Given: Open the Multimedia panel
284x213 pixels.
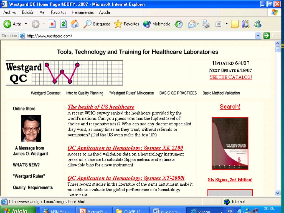Looking at the screenshot, I should 157,24.
